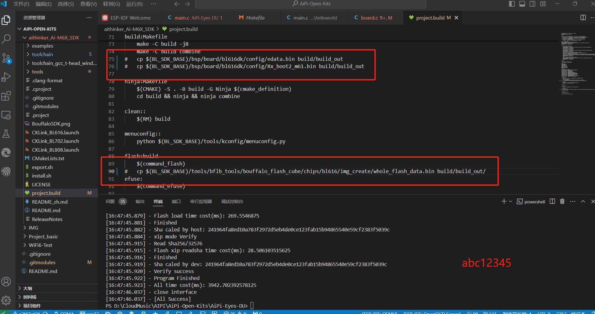Go forward with the right arrow in title bar
Image resolution: width=595 pixels, height=314 pixels.
tap(187, 4)
